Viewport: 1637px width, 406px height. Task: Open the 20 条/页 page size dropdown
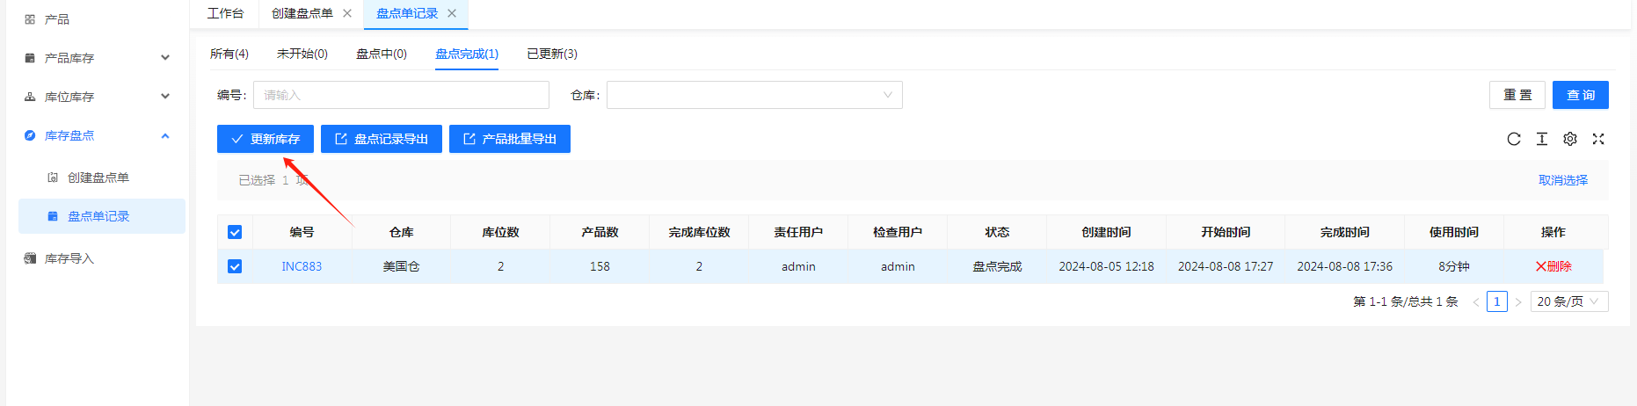pyautogui.click(x=1568, y=301)
